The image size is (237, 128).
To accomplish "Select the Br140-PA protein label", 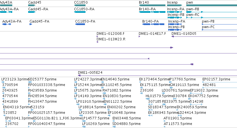I will tap(150, 21).
